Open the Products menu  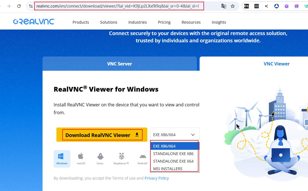click(81, 22)
